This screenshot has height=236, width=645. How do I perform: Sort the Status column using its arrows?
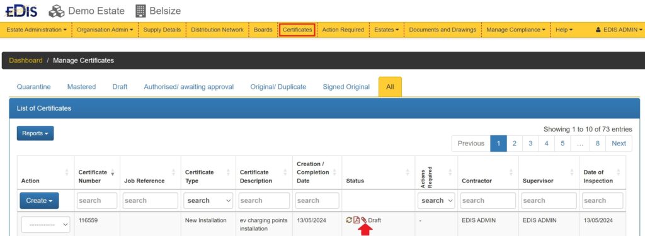pos(408,172)
